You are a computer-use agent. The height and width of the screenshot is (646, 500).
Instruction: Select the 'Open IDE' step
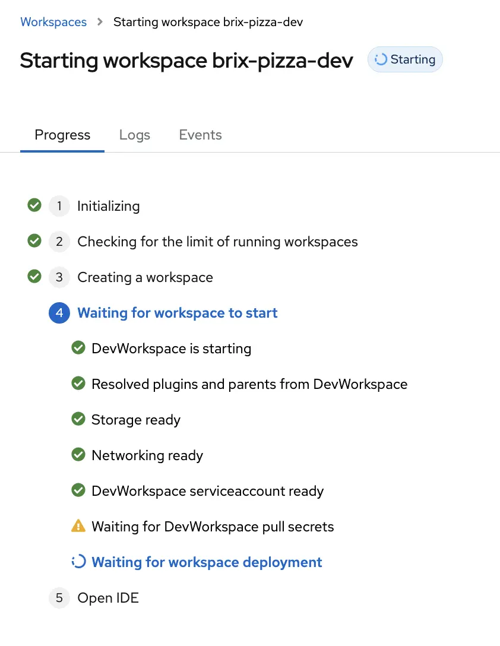[108, 598]
